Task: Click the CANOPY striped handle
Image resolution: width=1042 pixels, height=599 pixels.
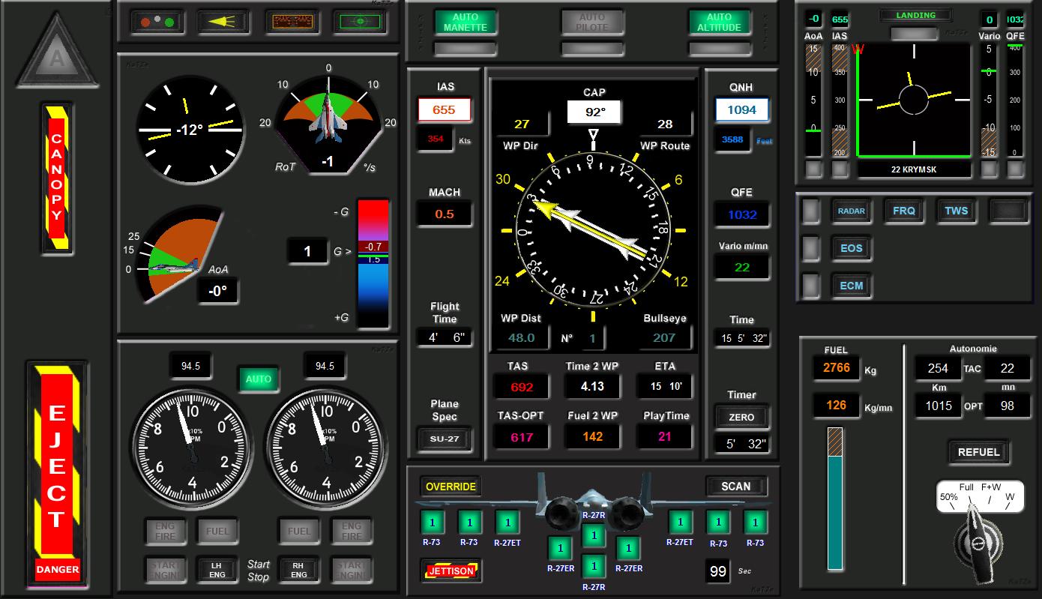Action: coord(56,177)
